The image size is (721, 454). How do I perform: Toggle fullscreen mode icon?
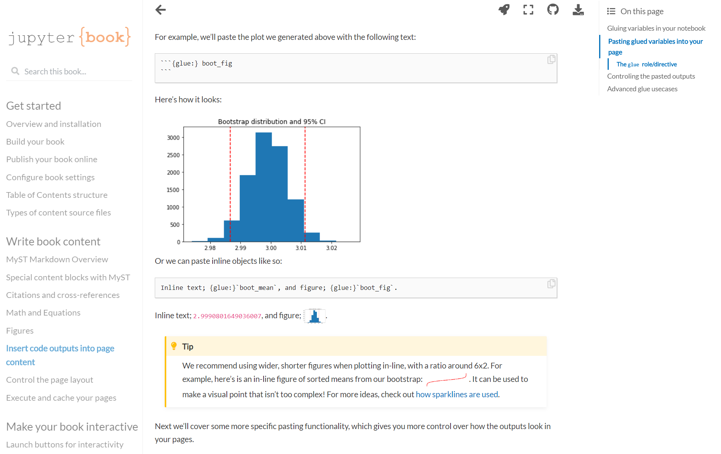[x=528, y=10]
